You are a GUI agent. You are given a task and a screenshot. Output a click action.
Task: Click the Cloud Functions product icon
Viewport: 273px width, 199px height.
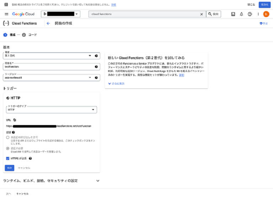click(6, 23)
